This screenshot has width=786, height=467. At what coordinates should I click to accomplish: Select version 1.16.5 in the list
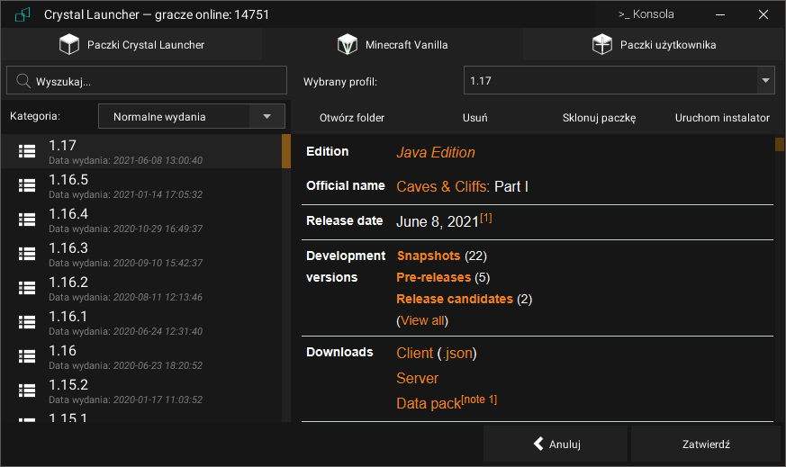tap(140, 185)
